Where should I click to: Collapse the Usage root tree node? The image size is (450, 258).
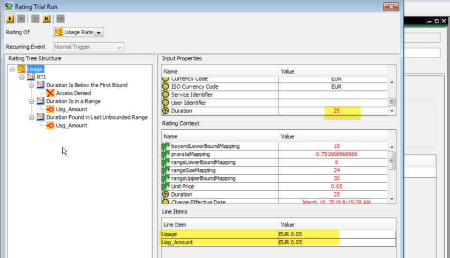pos(12,69)
